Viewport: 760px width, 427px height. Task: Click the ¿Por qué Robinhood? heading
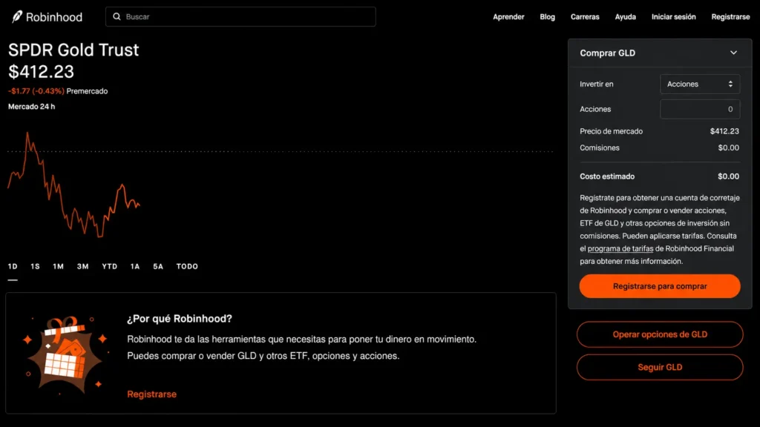coord(180,319)
